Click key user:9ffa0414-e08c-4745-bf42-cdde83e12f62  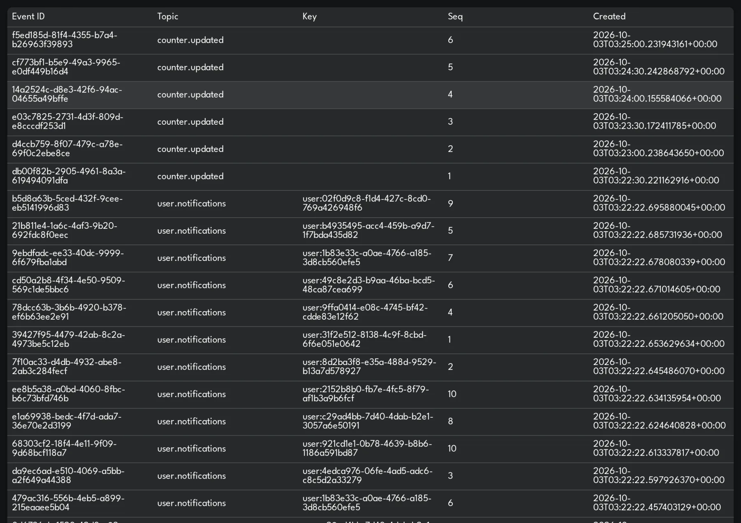click(x=365, y=312)
